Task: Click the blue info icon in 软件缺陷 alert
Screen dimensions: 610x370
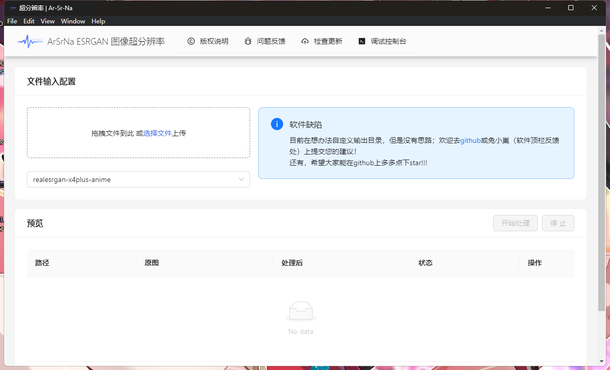Action: pyautogui.click(x=277, y=124)
